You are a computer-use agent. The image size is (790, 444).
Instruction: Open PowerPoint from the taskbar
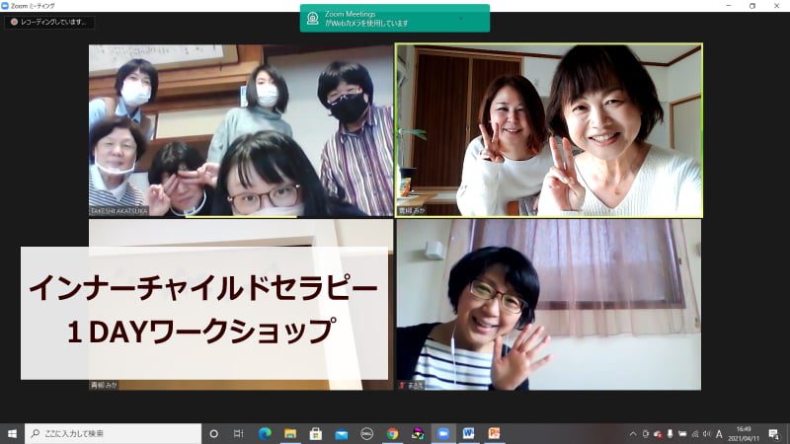click(495, 433)
